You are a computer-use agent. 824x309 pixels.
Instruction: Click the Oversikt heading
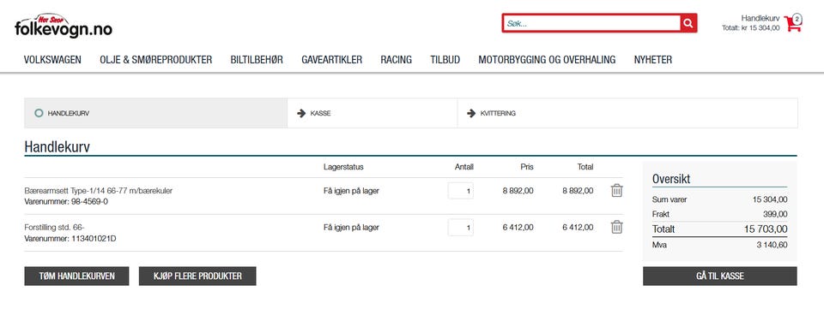(x=671, y=179)
